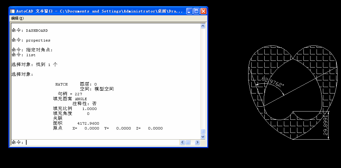Click the DASHBOARD command history line

(x=37, y=31)
